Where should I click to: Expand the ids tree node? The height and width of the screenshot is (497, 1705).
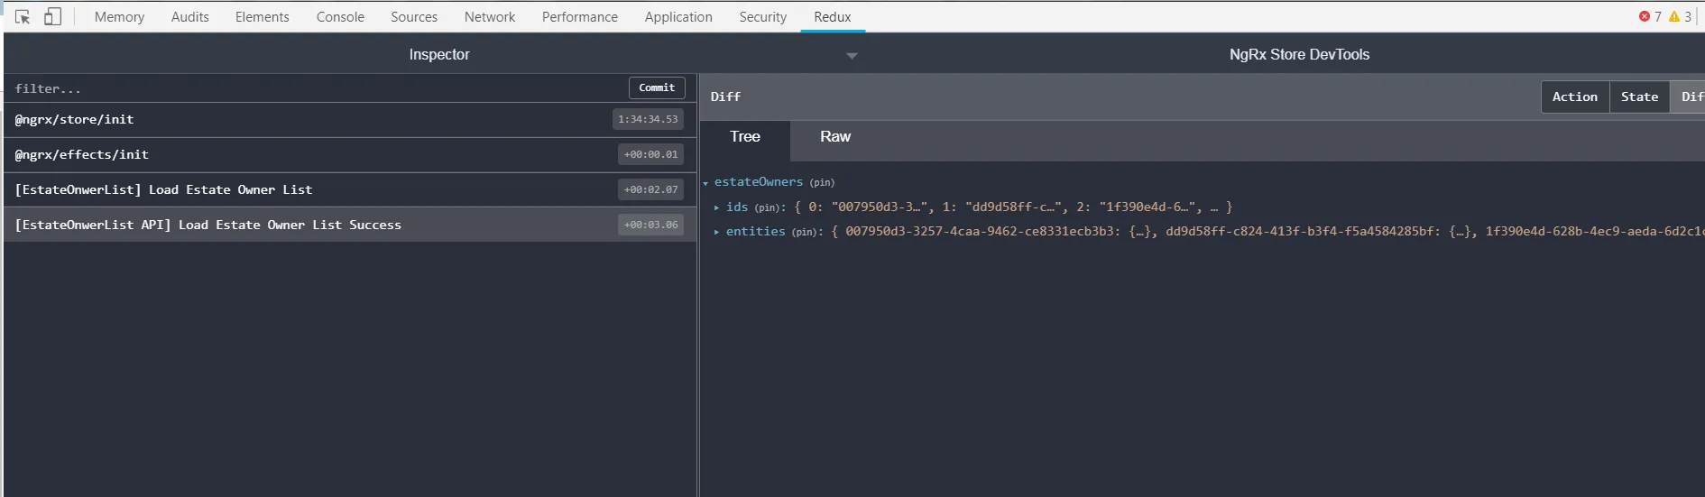(x=717, y=207)
